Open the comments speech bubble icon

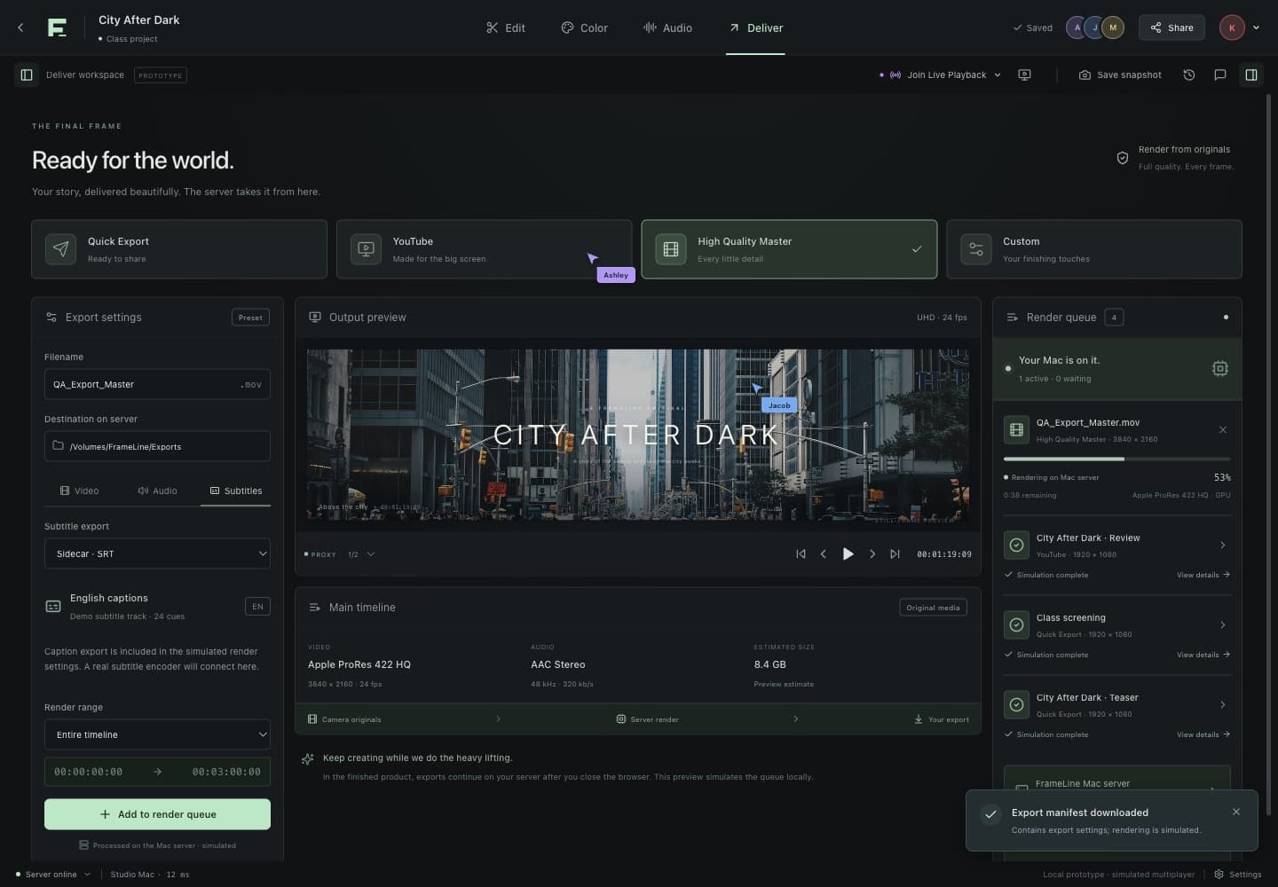[x=1220, y=75]
